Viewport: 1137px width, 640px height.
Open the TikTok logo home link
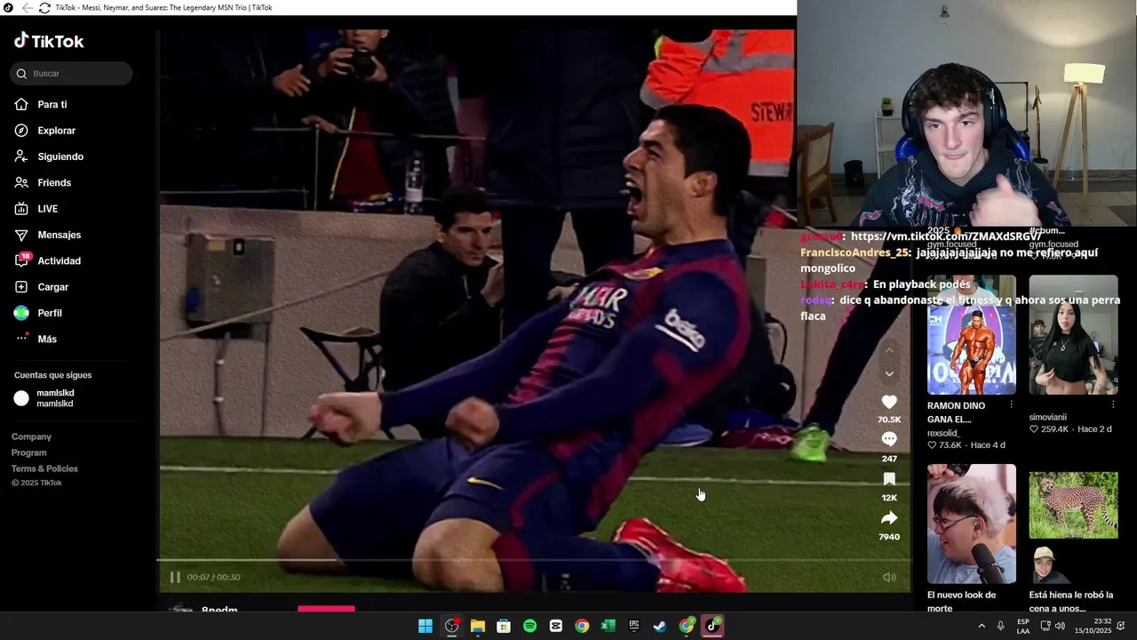pos(49,41)
